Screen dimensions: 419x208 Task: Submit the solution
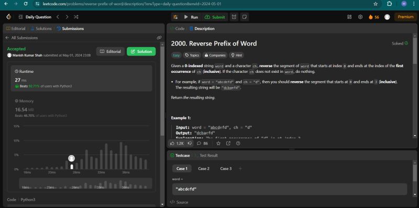[215, 17]
